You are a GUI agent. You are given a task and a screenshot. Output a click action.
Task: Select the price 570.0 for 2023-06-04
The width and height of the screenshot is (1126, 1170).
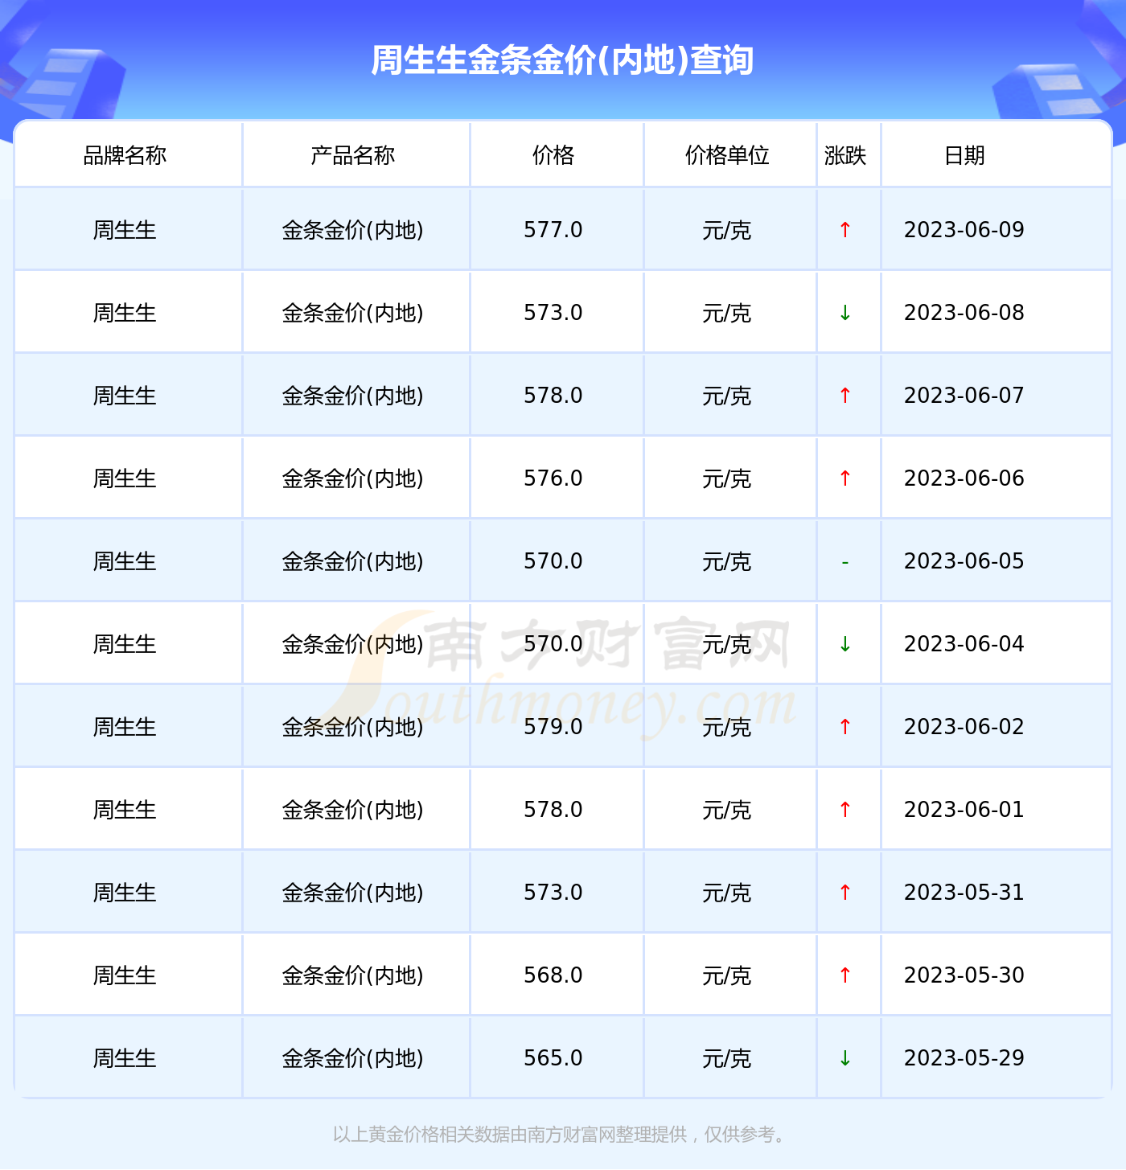pyautogui.click(x=553, y=644)
